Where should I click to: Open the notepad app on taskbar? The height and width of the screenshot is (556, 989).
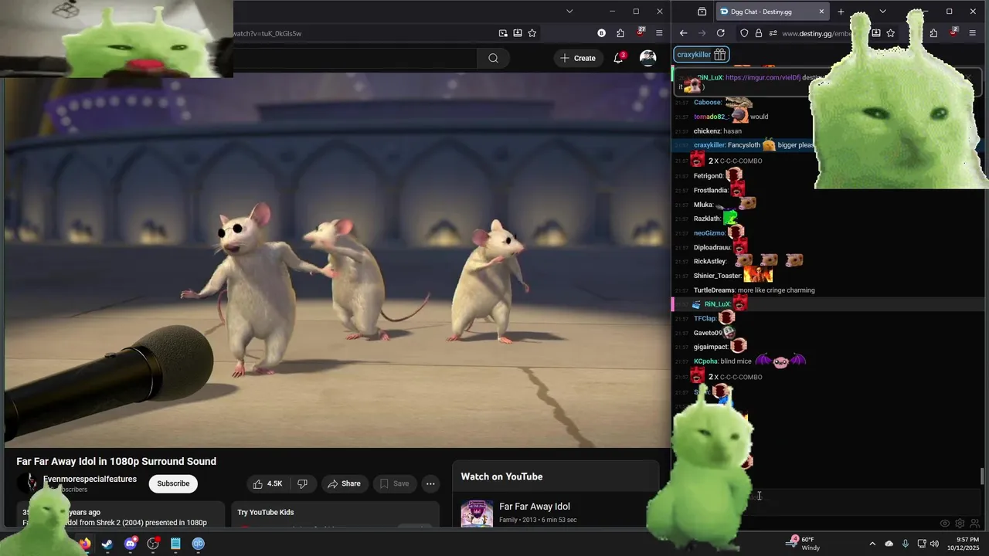(175, 544)
